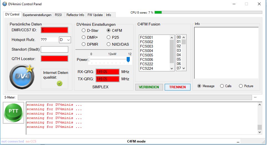The image size is (267, 145).
Task: Click the Power slider handle
Action: pos(128,59)
